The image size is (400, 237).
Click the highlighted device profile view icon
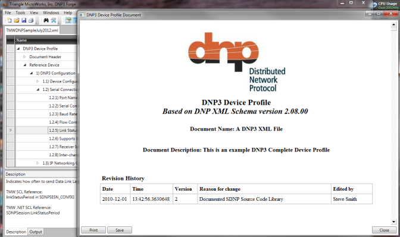click(x=68, y=20)
